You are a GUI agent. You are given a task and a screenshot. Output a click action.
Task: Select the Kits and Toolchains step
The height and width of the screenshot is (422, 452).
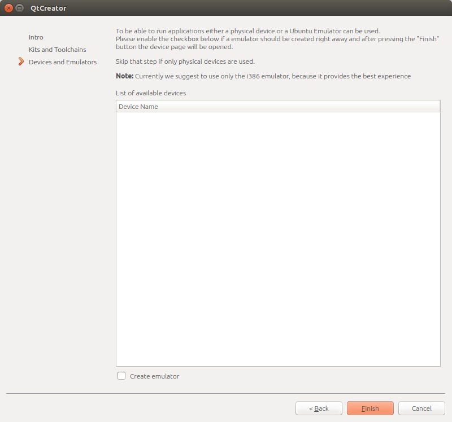tap(58, 50)
